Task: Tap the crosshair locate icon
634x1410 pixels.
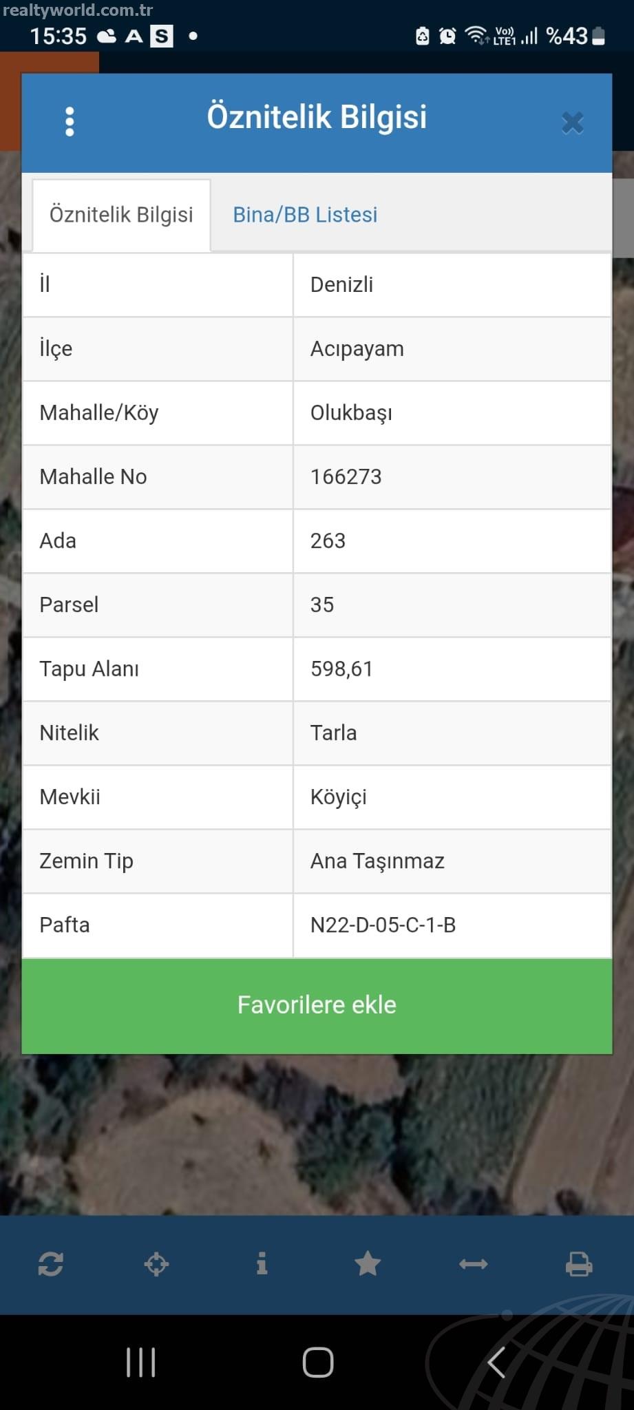Action: coord(156,1264)
